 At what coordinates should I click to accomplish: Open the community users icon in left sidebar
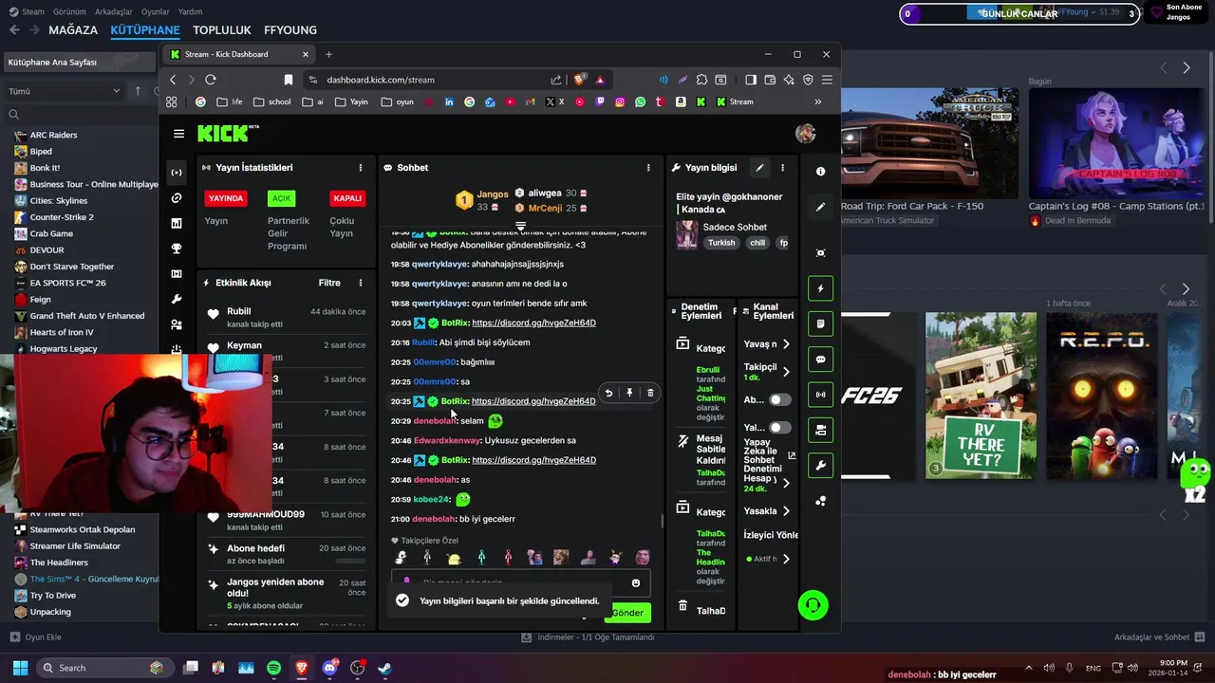coord(177,324)
